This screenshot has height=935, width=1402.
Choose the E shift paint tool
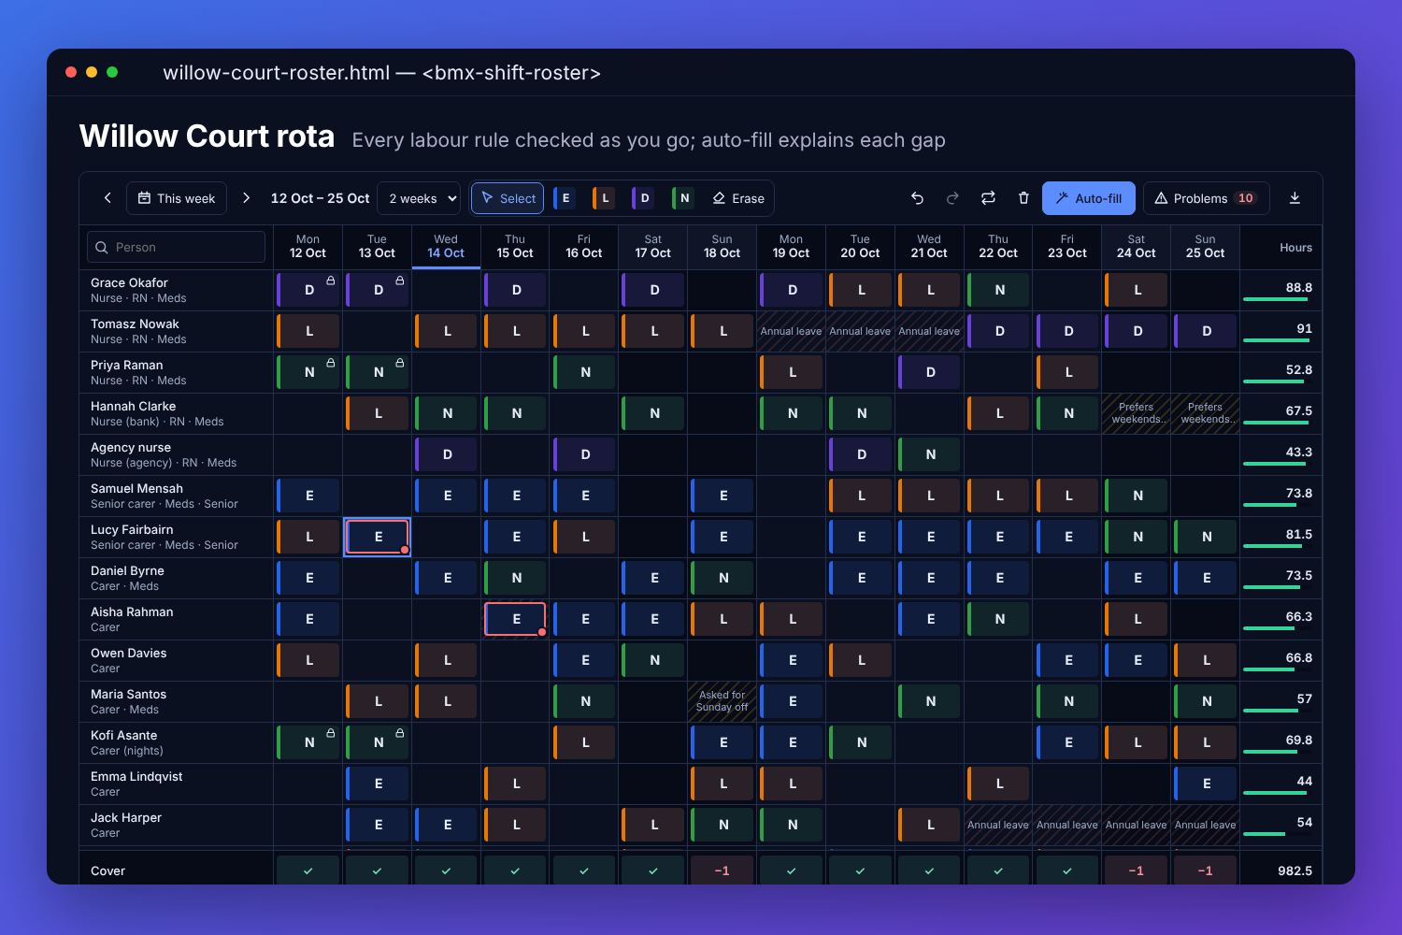point(564,198)
